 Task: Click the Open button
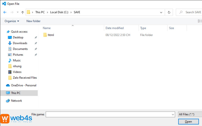pyautogui.click(x=188, y=122)
